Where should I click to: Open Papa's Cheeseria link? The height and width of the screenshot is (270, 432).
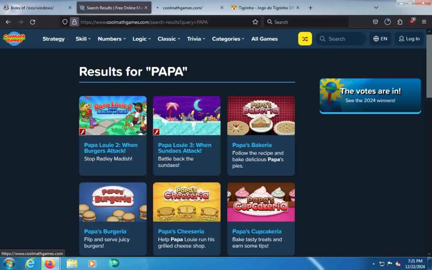[181, 232]
